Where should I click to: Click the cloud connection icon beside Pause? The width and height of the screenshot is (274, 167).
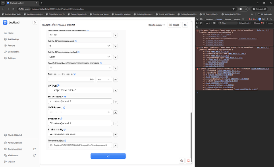coord(185,25)
